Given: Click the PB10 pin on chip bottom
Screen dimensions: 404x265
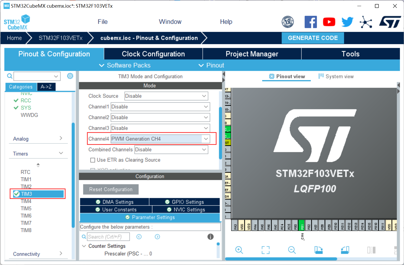Looking at the screenshot, I should [376, 225].
